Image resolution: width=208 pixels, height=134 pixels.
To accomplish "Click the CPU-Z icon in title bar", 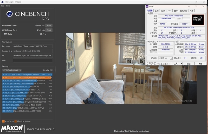I will point(147,6).
